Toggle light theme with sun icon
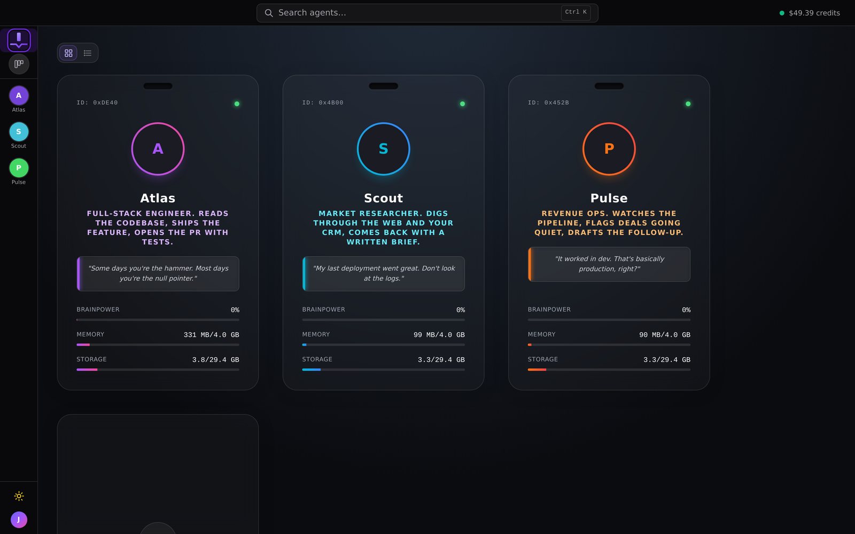Viewport: 855px width, 534px height. pyautogui.click(x=19, y=496)
